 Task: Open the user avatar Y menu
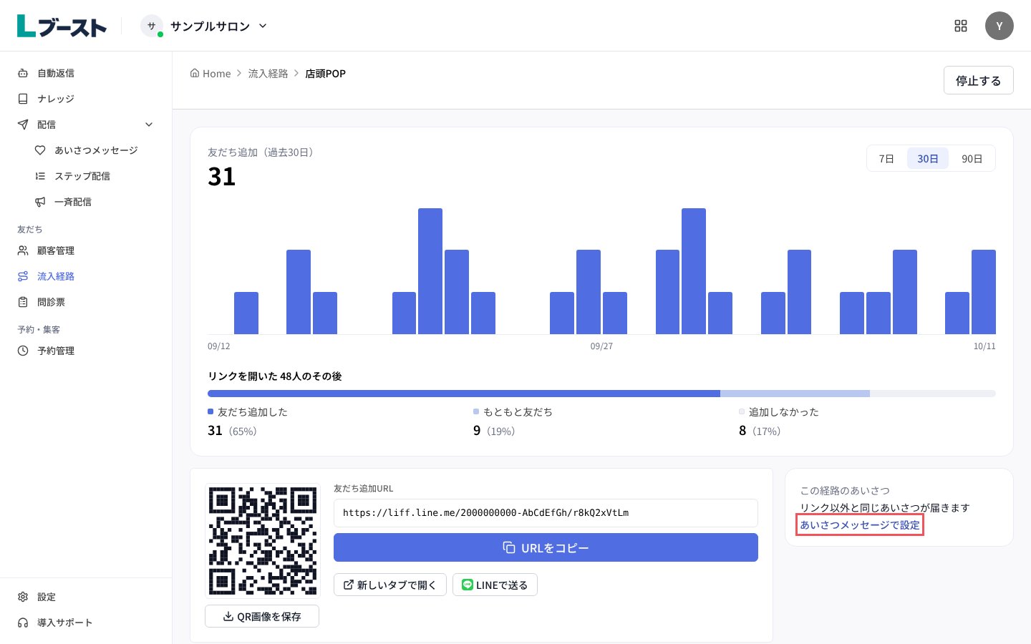click(x=999, y=26)
